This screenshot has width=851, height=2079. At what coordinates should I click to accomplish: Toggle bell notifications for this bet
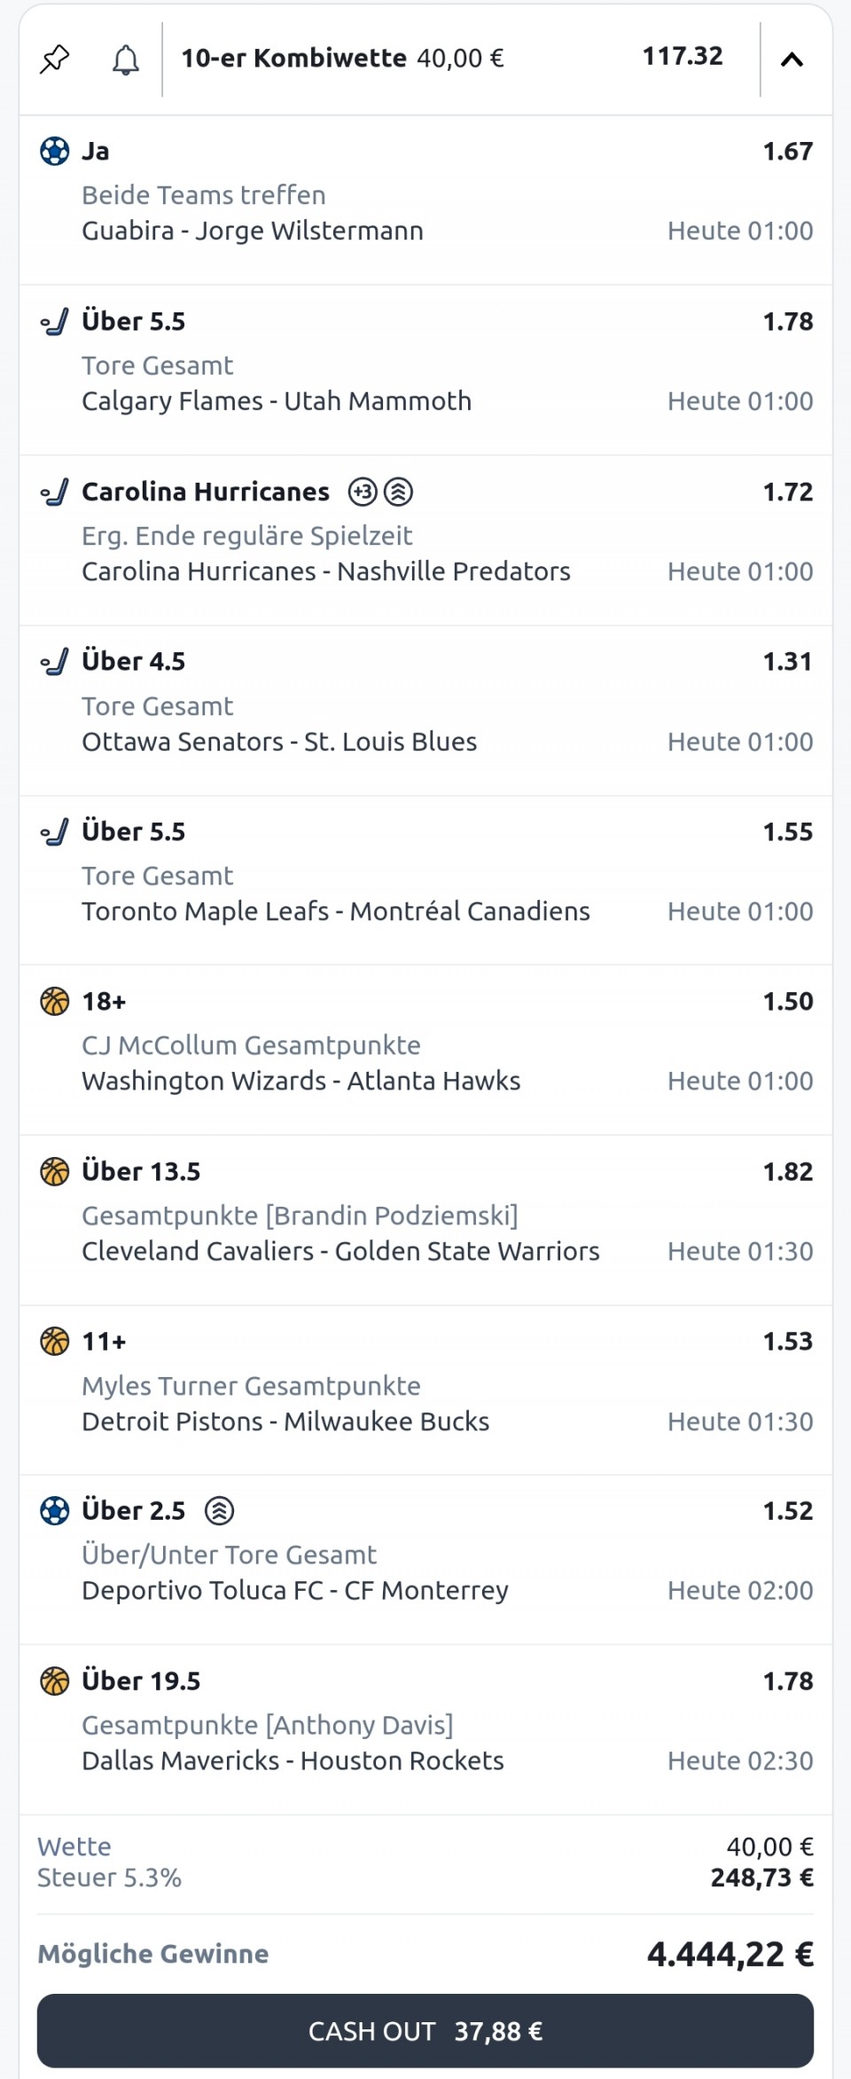[x=126, y=59]
